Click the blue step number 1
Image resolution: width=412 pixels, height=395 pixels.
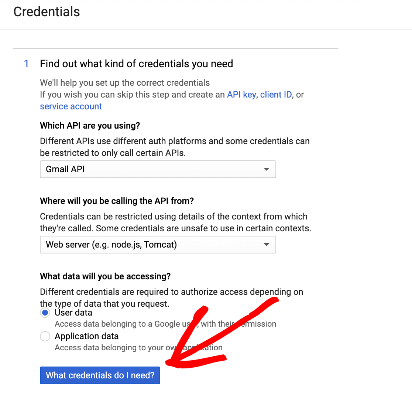pos(26,64)
